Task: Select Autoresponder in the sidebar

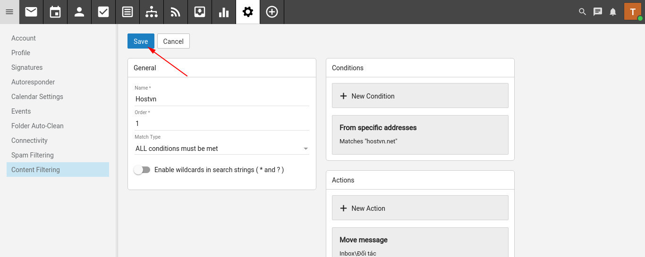Action: (x=33, y=82)
